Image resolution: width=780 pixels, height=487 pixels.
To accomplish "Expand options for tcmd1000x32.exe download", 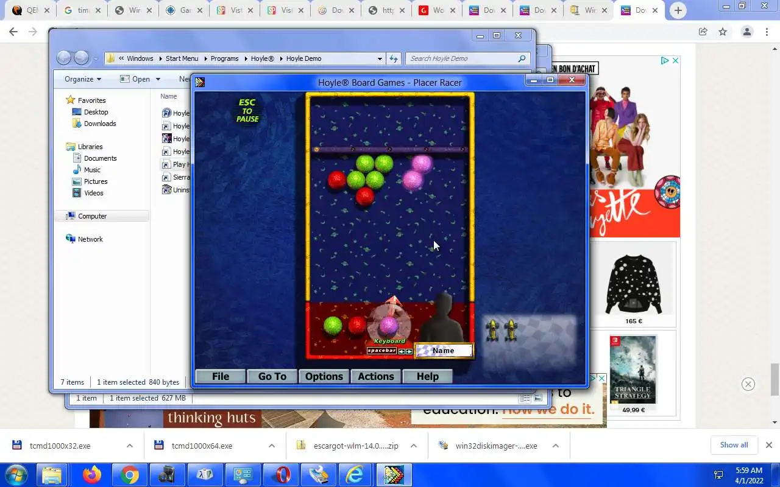I will [x=130, y=446].
